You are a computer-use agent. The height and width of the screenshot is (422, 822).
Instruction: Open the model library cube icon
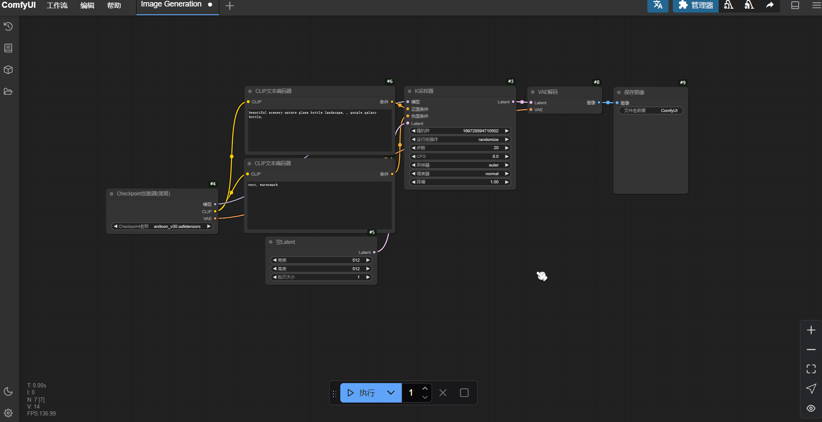[8, 70]
